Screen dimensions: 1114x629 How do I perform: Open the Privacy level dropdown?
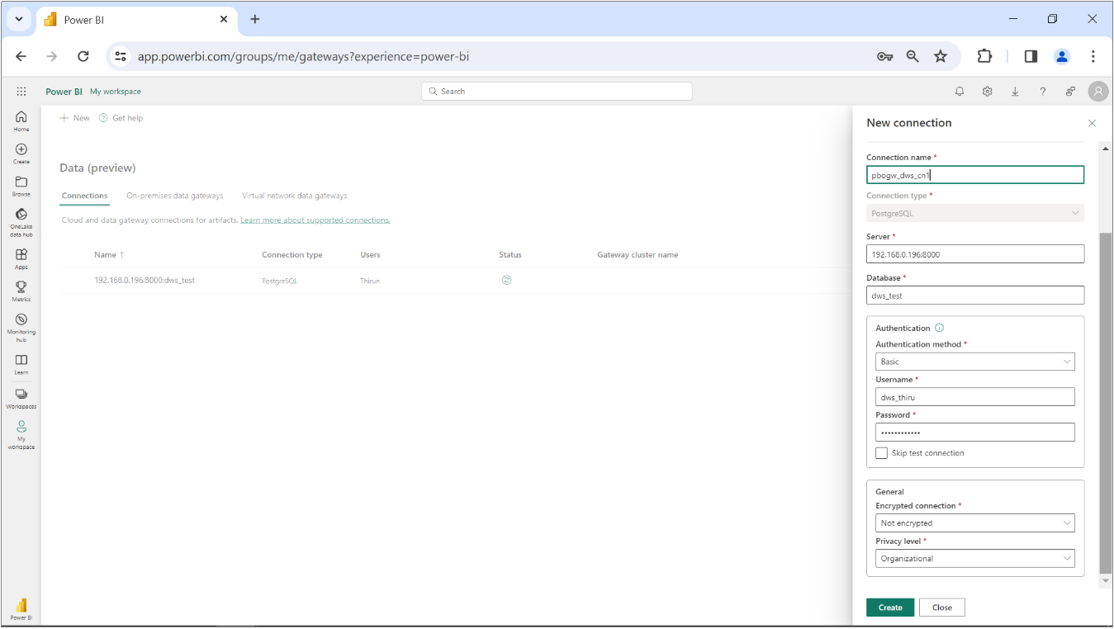975,559
